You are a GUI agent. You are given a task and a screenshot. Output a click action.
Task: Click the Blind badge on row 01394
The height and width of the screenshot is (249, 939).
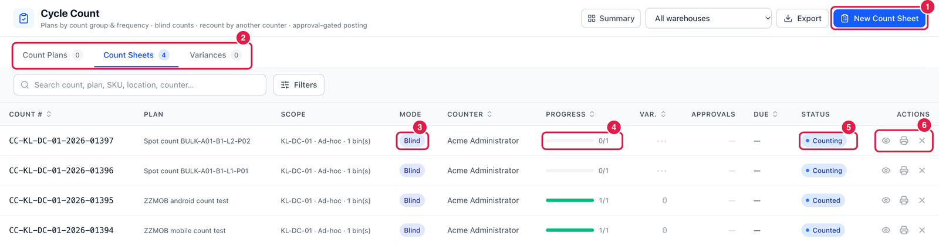pyautogui.click(x=412, y=230)
